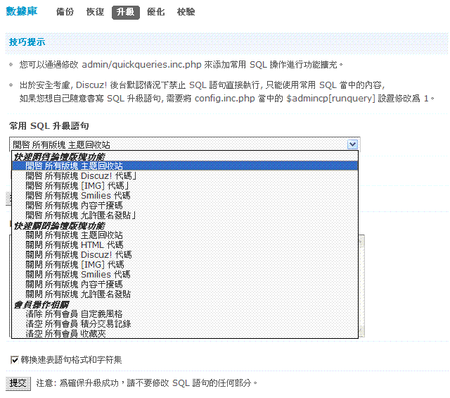This screenshot has width=450, height=398.
Task: Toggle 轉換建表語句格式和字符集 checkbox
Action: point(14,360)
